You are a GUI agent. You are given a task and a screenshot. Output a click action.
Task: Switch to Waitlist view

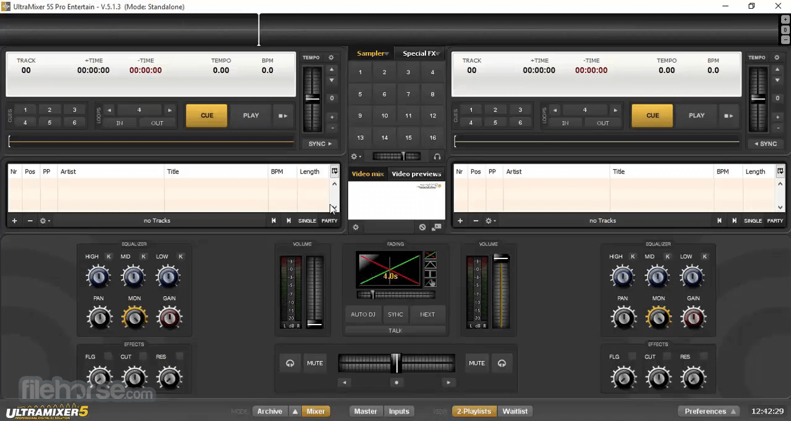pos(515,411)
